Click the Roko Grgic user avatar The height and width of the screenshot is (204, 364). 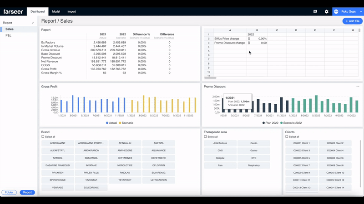pyautogui.click(x=336, y=11)
